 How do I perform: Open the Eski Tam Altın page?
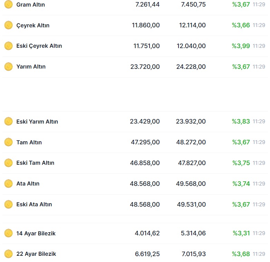(x=35, y=163)
